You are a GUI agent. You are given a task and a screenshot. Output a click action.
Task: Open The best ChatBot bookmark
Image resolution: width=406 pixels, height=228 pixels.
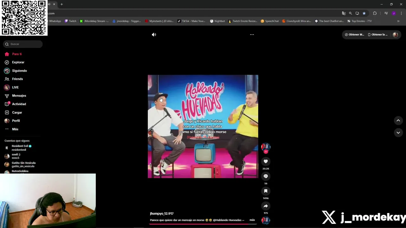coord(329,21)
